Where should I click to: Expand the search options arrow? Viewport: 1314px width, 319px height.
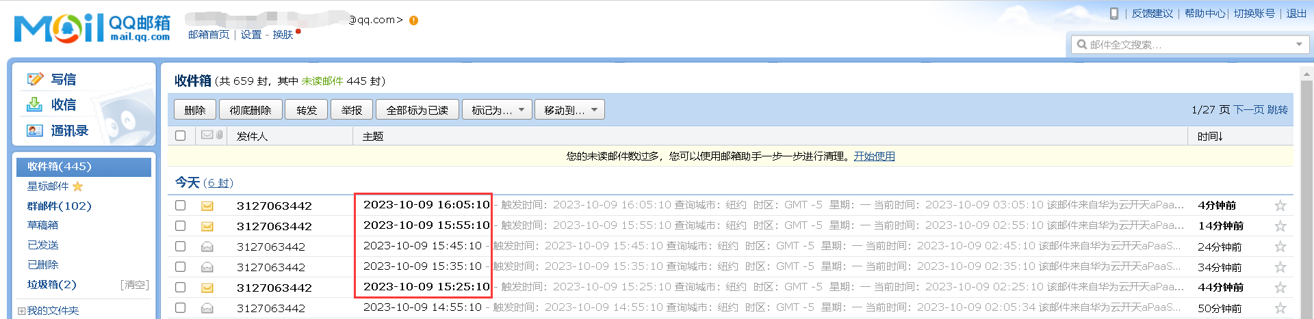click(x=1299, y=44)
